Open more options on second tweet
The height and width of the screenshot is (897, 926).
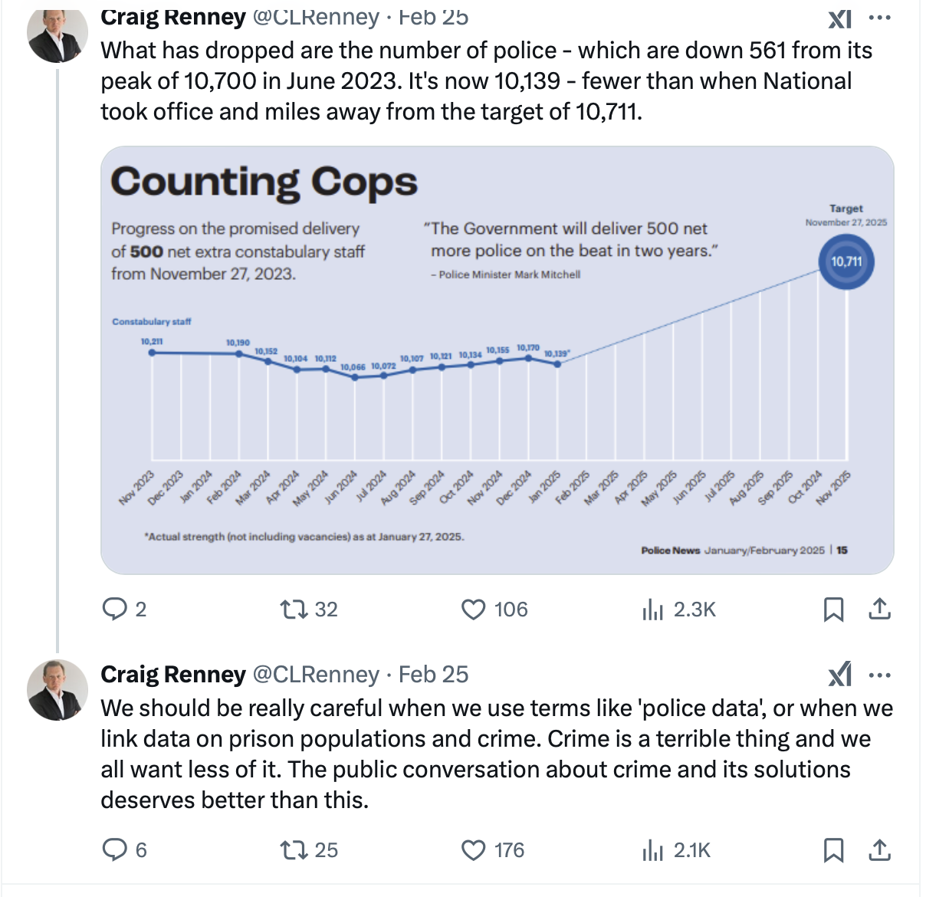(879, 675)
